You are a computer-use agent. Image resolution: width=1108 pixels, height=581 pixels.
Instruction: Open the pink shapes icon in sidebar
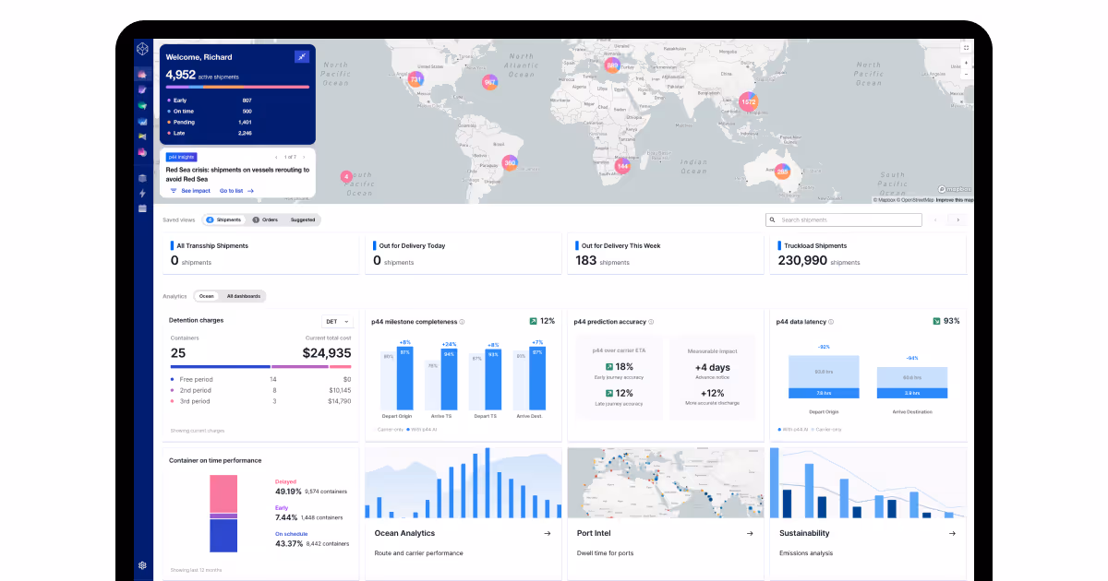(142, 152)
